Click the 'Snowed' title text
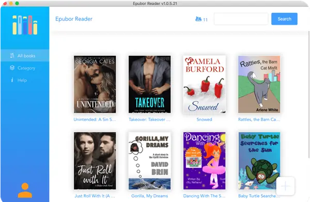Screen dimensions: 310x202 coord(204,119)
